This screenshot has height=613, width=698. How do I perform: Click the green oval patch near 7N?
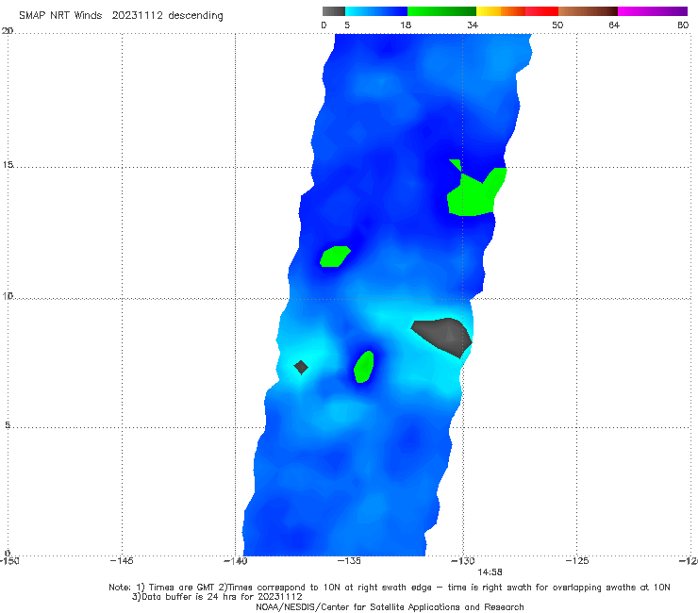tap(364, 367)
